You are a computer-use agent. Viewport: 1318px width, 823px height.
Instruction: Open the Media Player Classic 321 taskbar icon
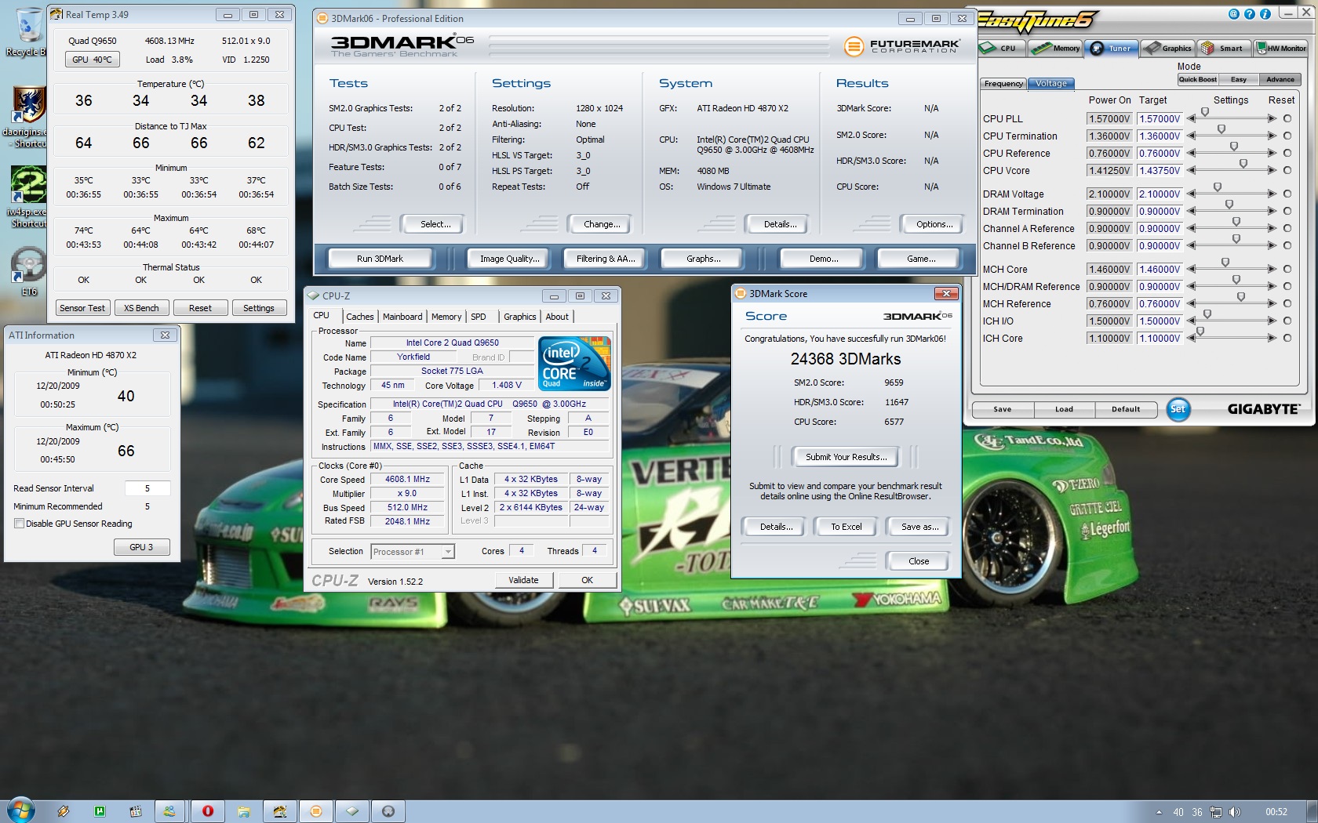[135, 811]
